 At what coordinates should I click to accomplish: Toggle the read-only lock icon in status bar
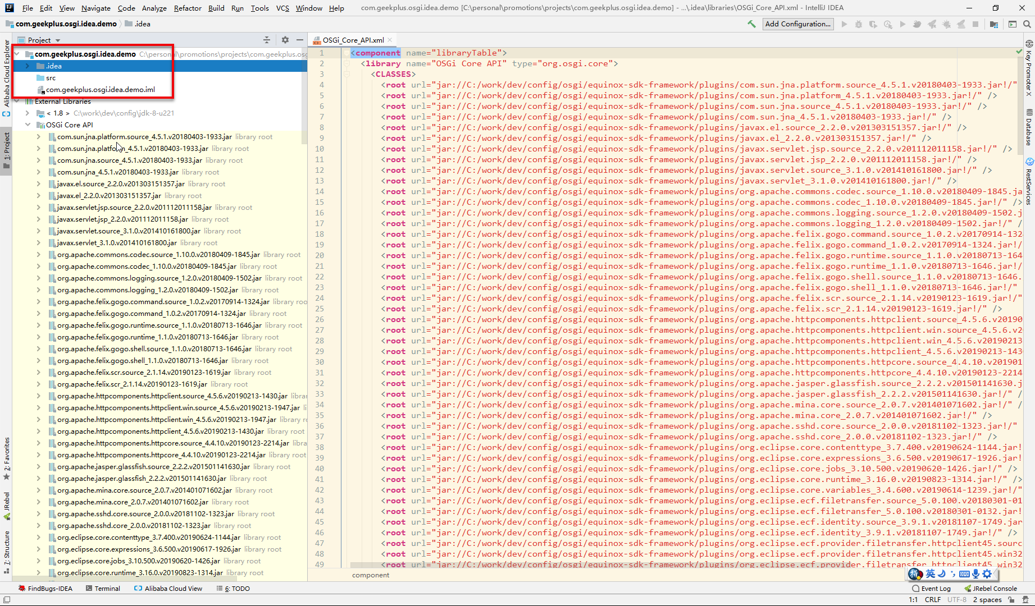click(1011, 599)
